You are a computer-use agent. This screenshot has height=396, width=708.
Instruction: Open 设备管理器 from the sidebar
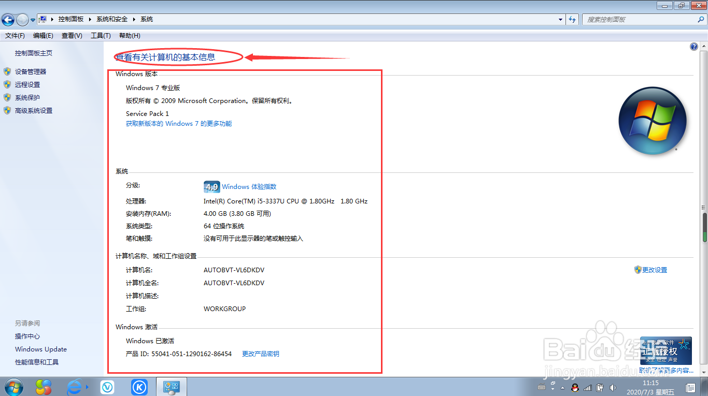31,72
